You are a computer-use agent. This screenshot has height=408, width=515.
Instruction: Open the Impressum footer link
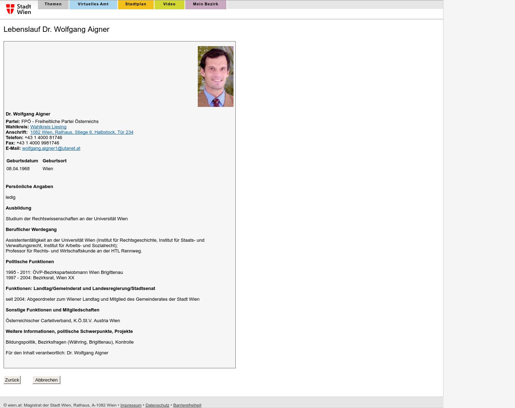coord(131,405)
